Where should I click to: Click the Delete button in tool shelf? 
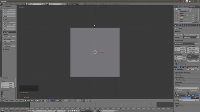pos(9,27)
